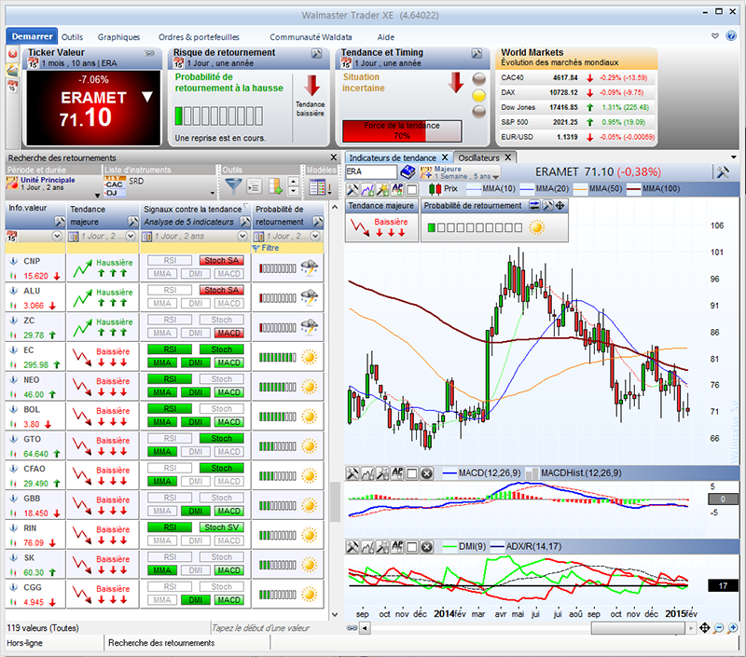Open the blue help question mark icon
This screenshot has width=746, height=657.
731,36
